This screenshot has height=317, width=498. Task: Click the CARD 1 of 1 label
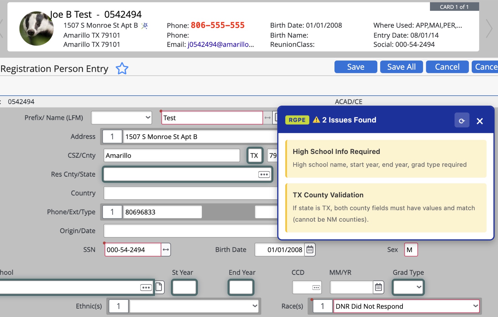click(454, 7)
